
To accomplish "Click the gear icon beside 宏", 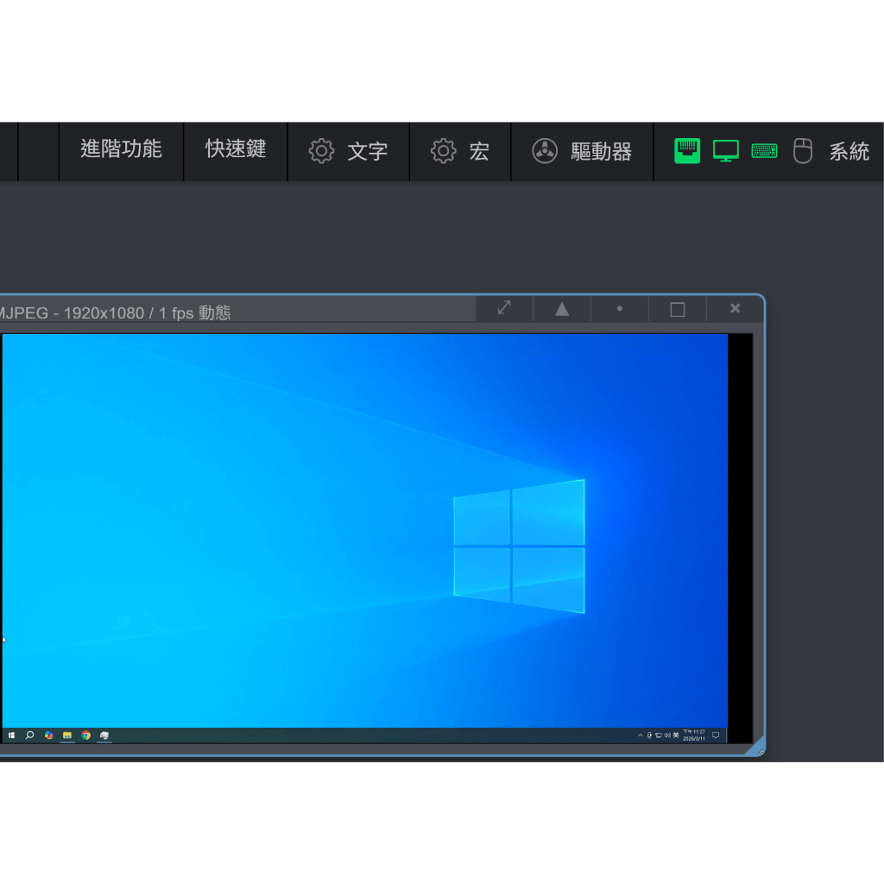I will (443, 151).
